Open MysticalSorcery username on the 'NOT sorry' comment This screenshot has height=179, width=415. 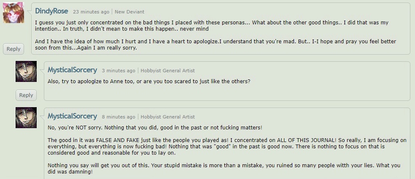[x=72, y=116]
